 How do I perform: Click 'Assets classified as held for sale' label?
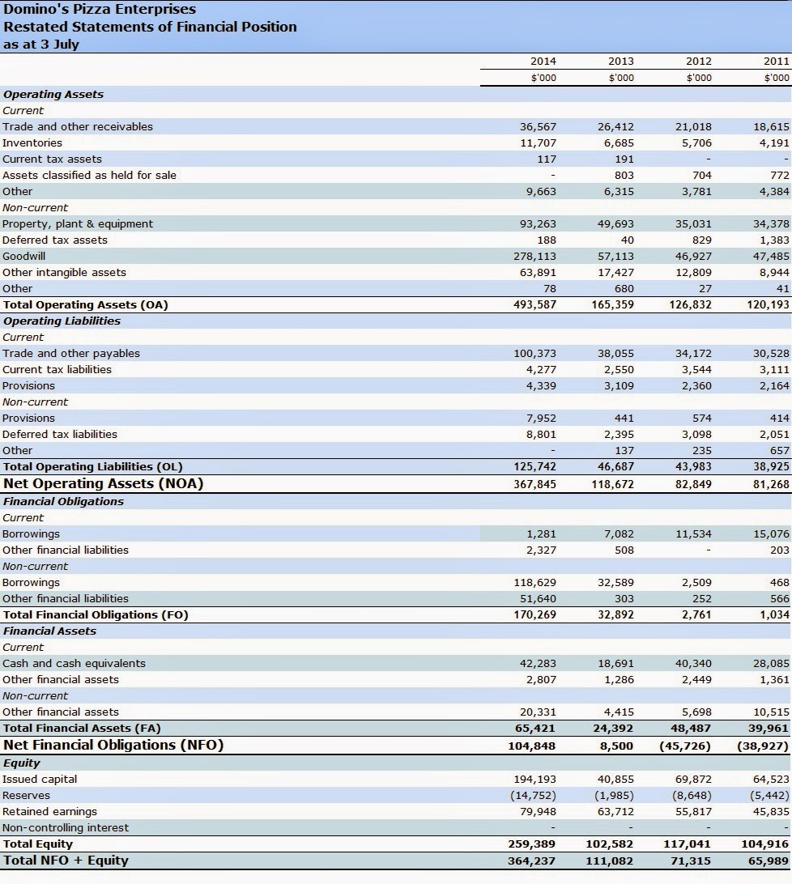coord(89,175)
